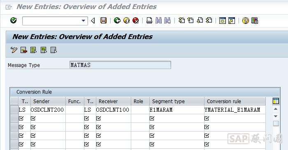Click the Role column header
Image resolution: width=288 pixels, height=150 pixels.
point(140,101)
